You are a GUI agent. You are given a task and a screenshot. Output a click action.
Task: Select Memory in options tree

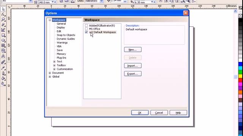[x=61, y=54]
